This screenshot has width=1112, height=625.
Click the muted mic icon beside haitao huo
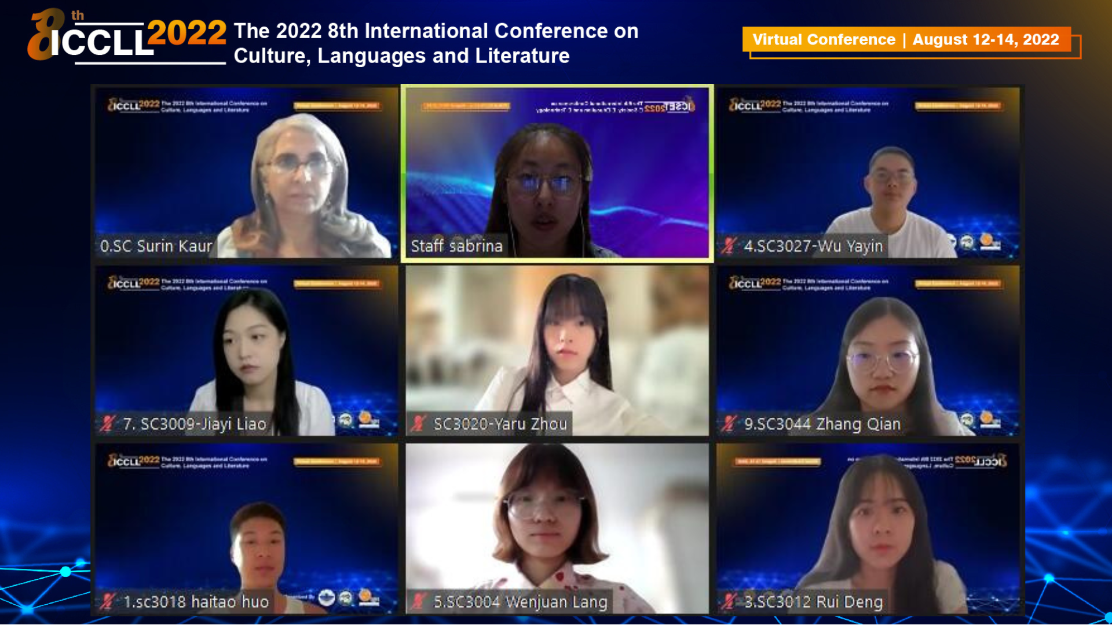(x=107, y=602)
